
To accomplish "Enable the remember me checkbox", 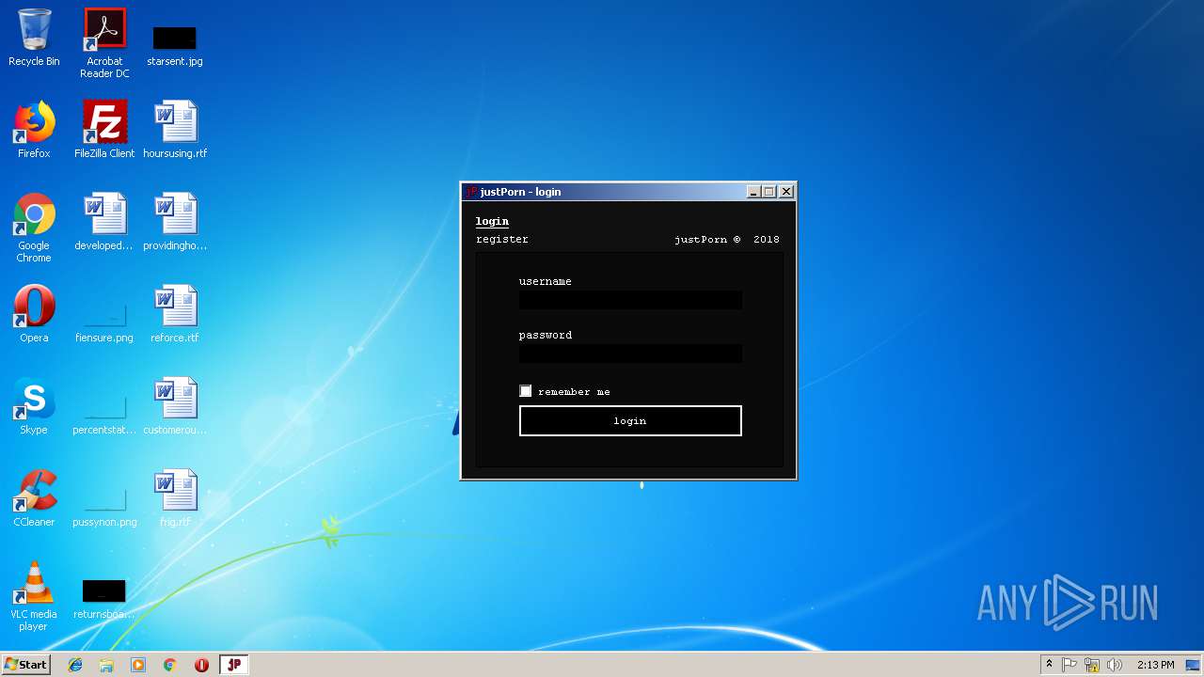I will (526, 391).
